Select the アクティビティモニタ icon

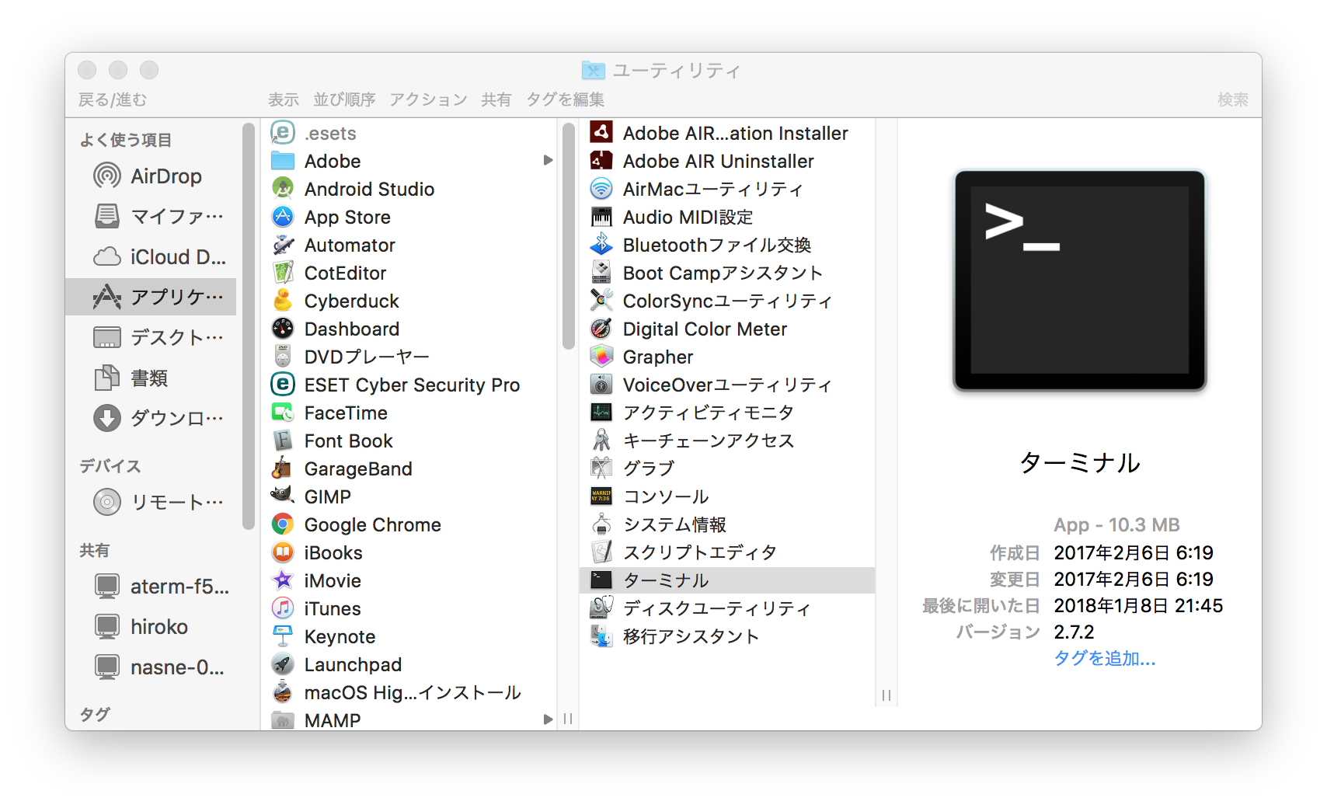pyautogui.click(x=601, y=413)
